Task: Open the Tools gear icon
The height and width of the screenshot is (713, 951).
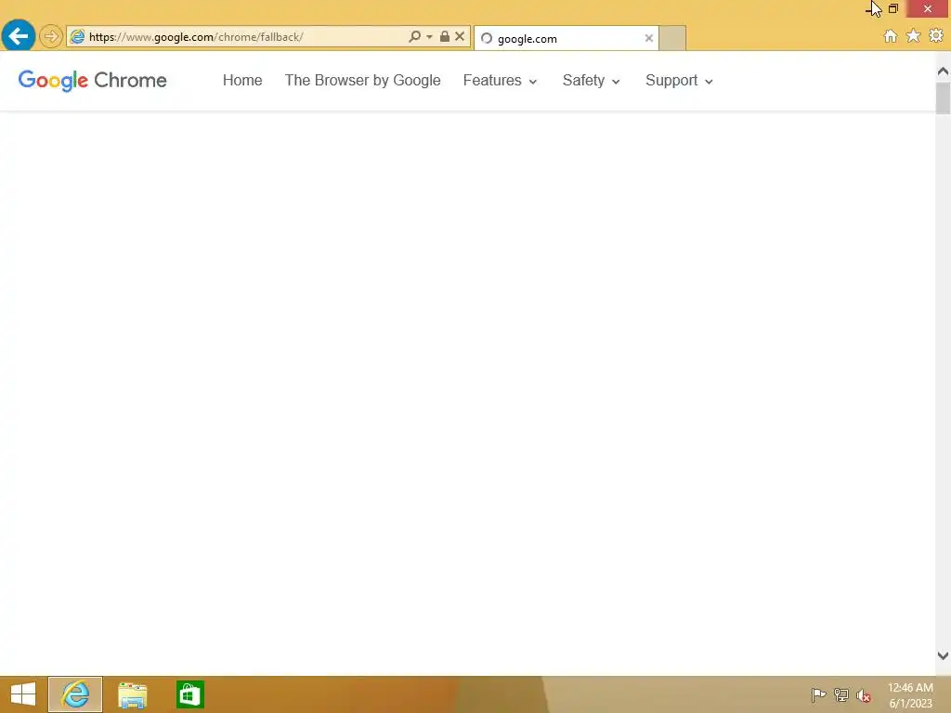Action: 936,36
